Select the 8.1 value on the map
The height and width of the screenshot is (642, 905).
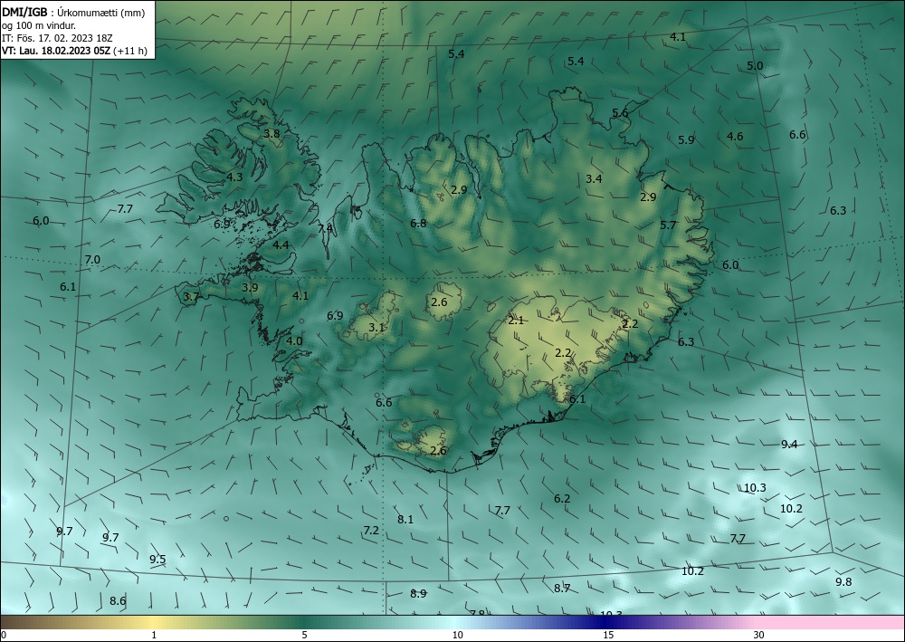click(x=405, y=520)
